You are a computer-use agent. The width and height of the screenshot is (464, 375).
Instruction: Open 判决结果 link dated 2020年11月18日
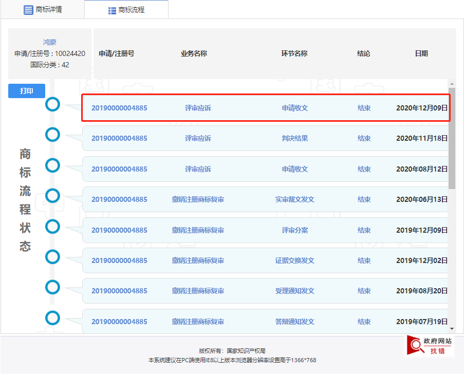point(295,138)
